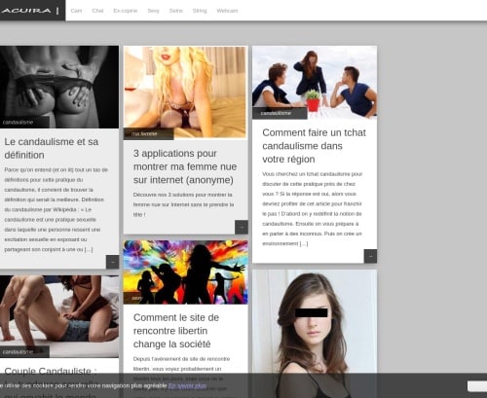The width and height of the screenshot is (487, 398).
Task: Go to the Webcam navigation link
Action: pos(227,11)
